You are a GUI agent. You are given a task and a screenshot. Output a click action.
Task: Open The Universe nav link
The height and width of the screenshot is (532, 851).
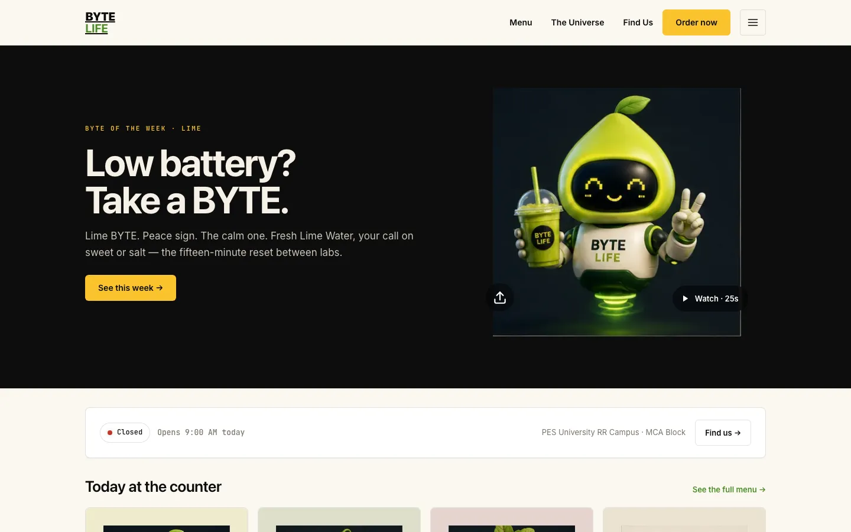tap(577, 22)
